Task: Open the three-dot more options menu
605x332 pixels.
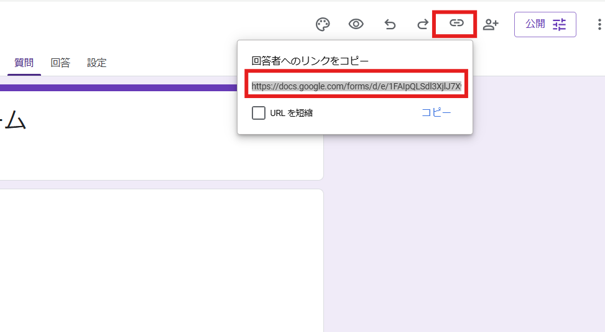Action: pyautogui.click(x=599, y=24)
